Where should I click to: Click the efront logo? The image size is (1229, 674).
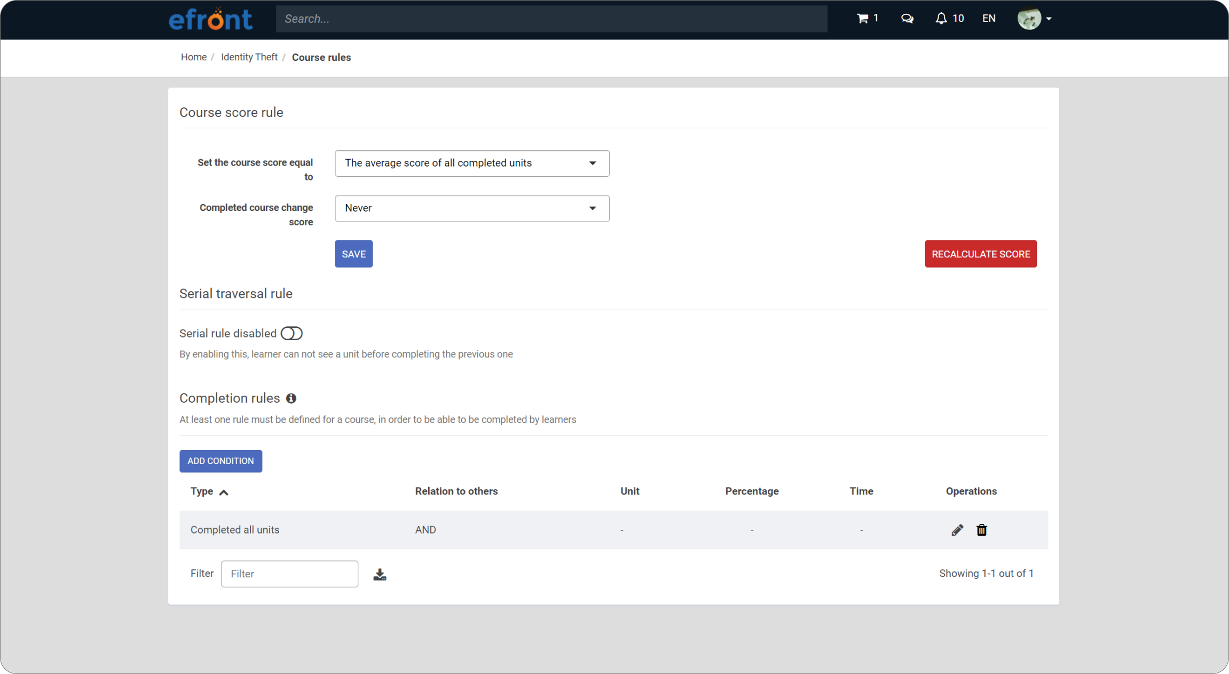(x=210, y=19)
